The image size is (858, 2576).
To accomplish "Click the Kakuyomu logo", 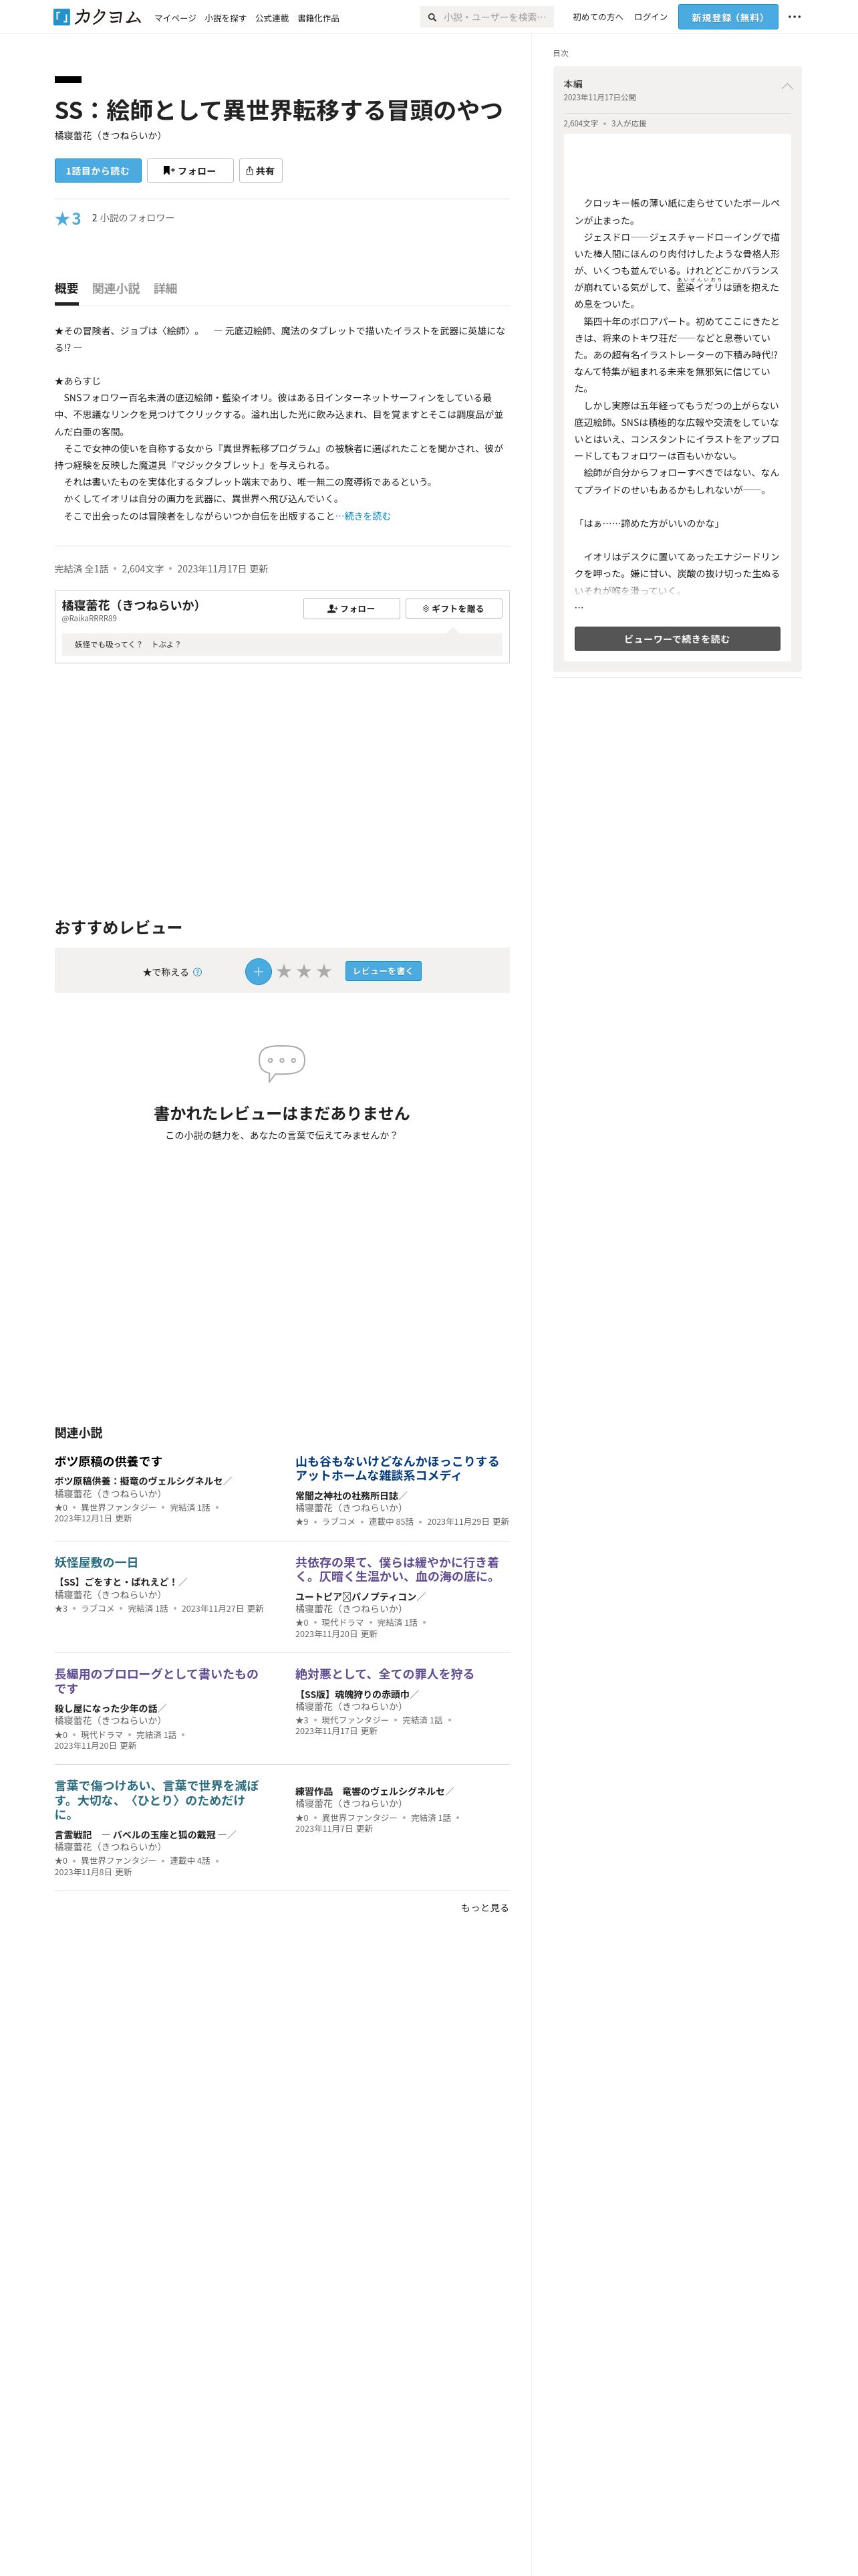I will (97, 17).
